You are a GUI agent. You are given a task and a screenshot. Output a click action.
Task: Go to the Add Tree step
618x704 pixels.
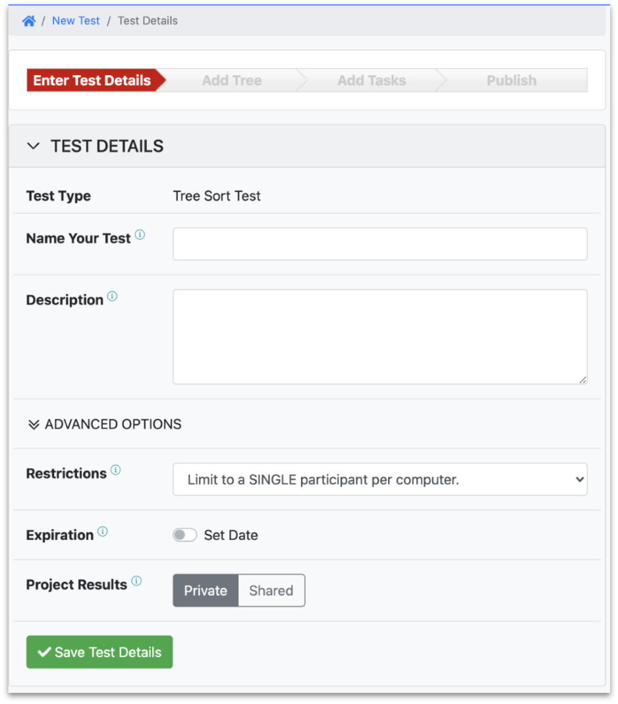pyautogui.click(x=232, y=80)
